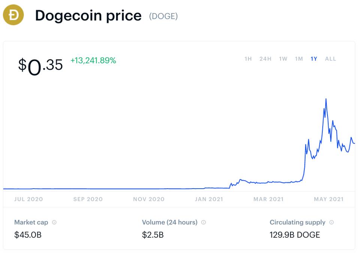Click the JUL 2020 axis label
This screenshot has height=253, width=359.
click(28, 199)
